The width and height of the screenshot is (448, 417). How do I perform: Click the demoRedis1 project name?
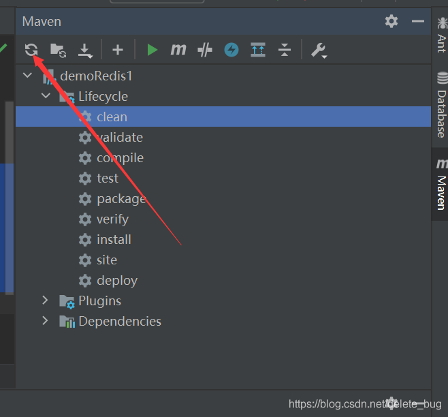tap(96, 76)
